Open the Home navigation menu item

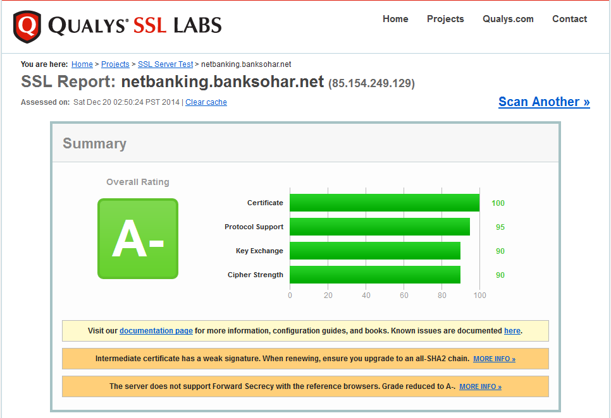[x=395, y=19]
